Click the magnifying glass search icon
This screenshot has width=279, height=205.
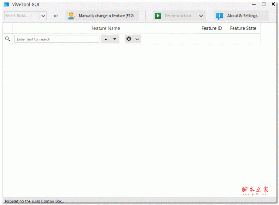7,39
